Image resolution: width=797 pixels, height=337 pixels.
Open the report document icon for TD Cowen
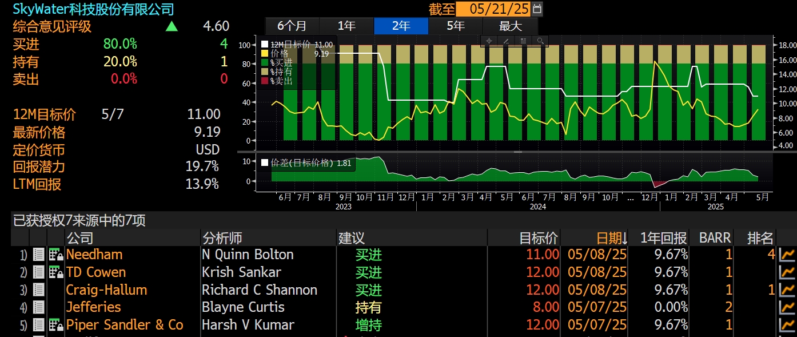tap(38, 272)
